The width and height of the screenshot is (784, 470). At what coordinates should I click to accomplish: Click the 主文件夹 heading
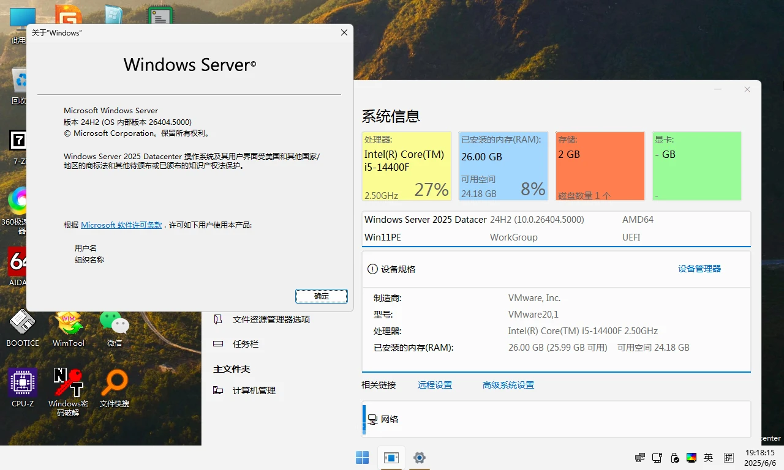click(232, 369)
